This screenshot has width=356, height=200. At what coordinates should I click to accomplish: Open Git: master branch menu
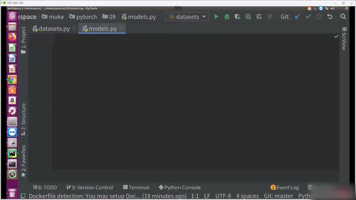(x=279, y=196)
